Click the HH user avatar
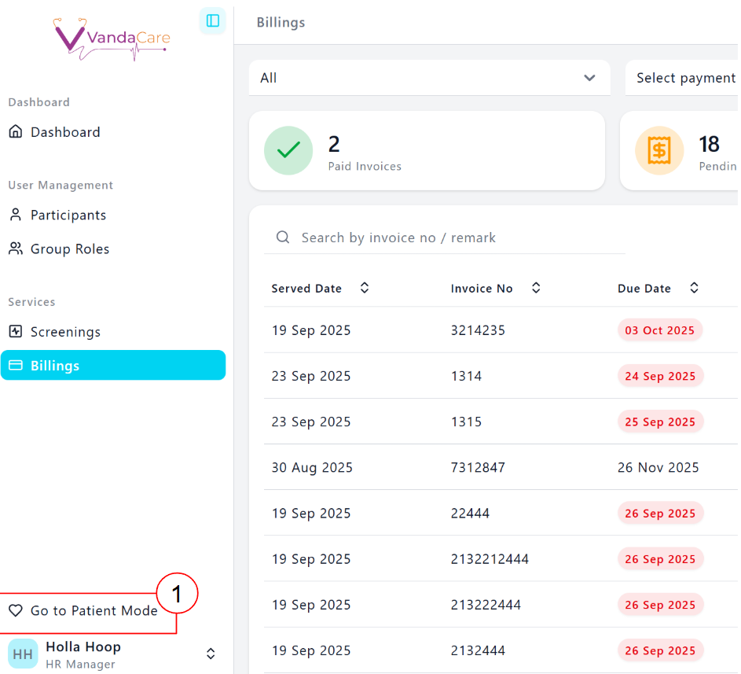 (x=23, y=654)
